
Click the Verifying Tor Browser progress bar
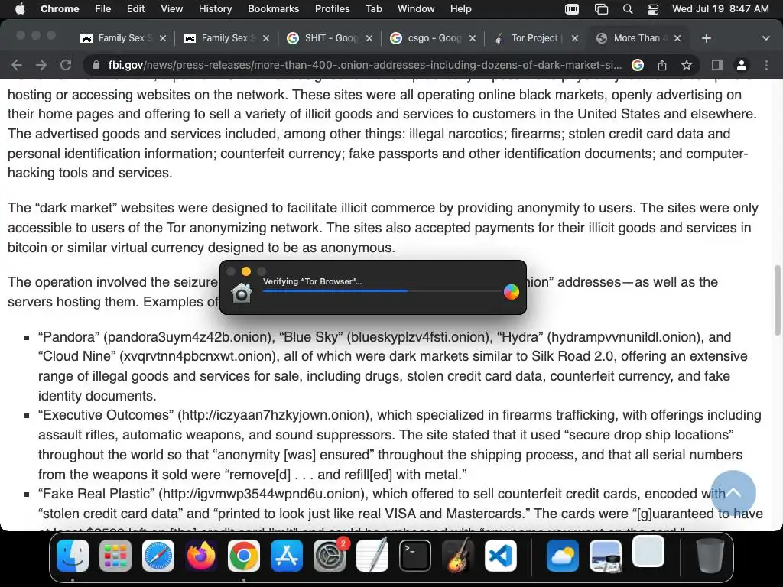382,290
